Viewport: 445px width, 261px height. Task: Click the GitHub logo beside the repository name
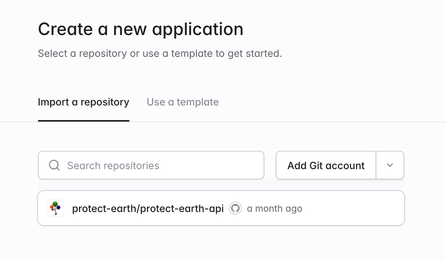point(235,208)
